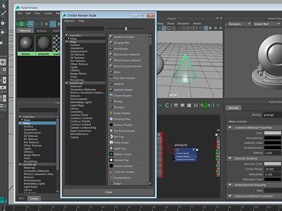Viewport: 282px width, 211px height.
Task: Select Displacement node in list
Action: click(x=128, y=178)
